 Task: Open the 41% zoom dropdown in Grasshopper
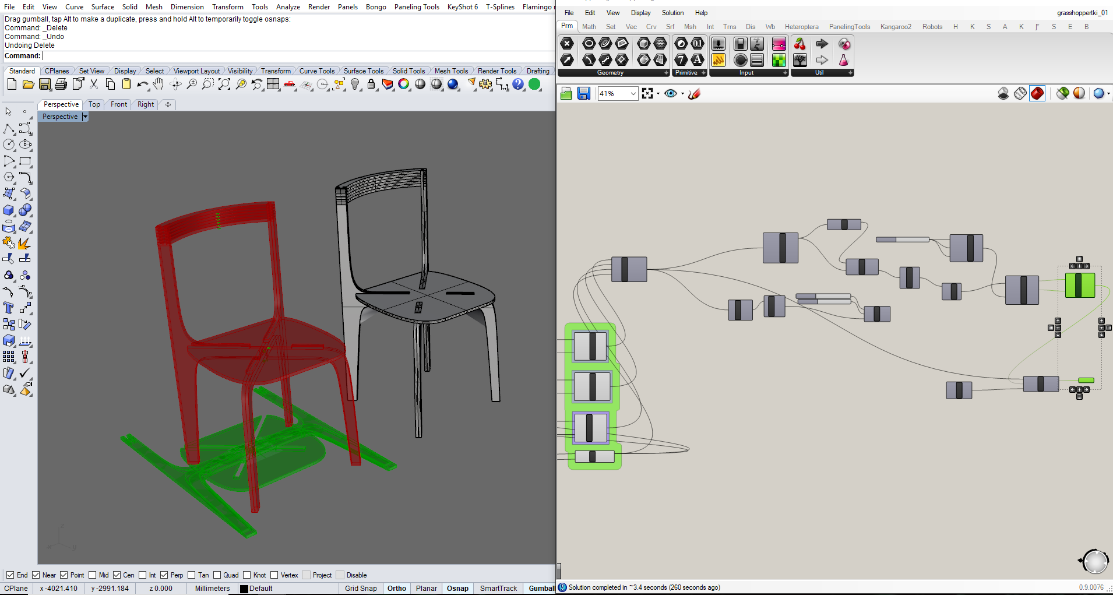coord(633,93)
